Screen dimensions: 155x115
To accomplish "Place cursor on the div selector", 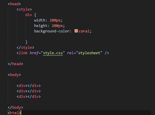I will 29,15.
